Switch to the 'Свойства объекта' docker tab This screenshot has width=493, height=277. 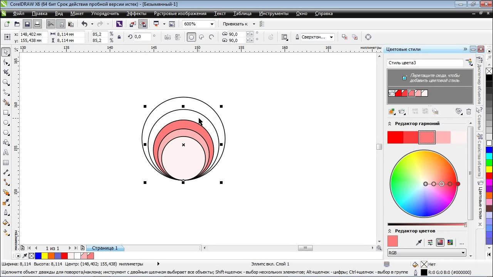pyautogui.click(x=480, y=154)
